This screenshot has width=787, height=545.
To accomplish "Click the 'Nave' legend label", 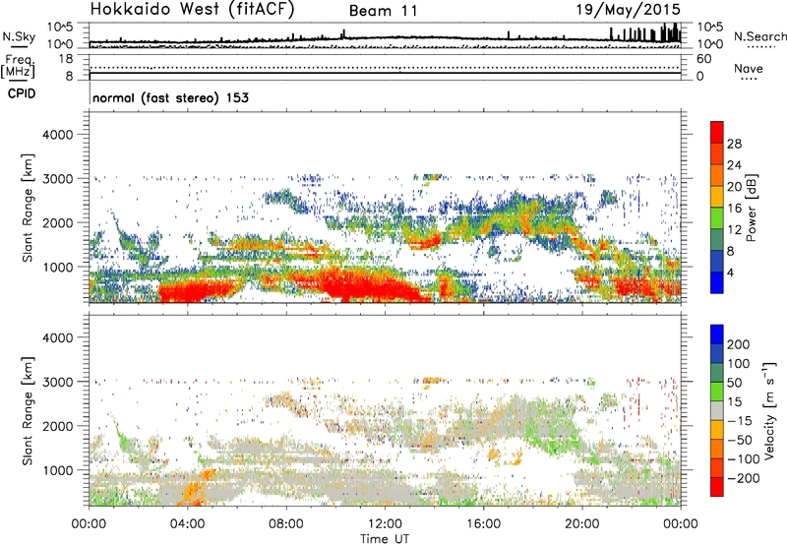I will click(749, 69).
